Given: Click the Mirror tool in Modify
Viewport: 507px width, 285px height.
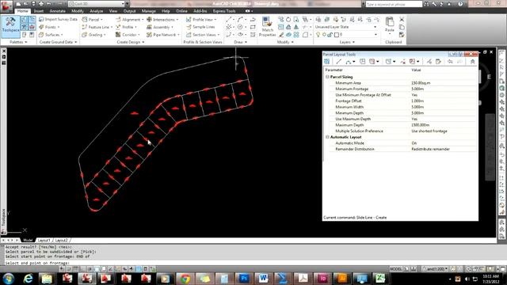Looking at the screenshot, I should (x=288, y=27).
